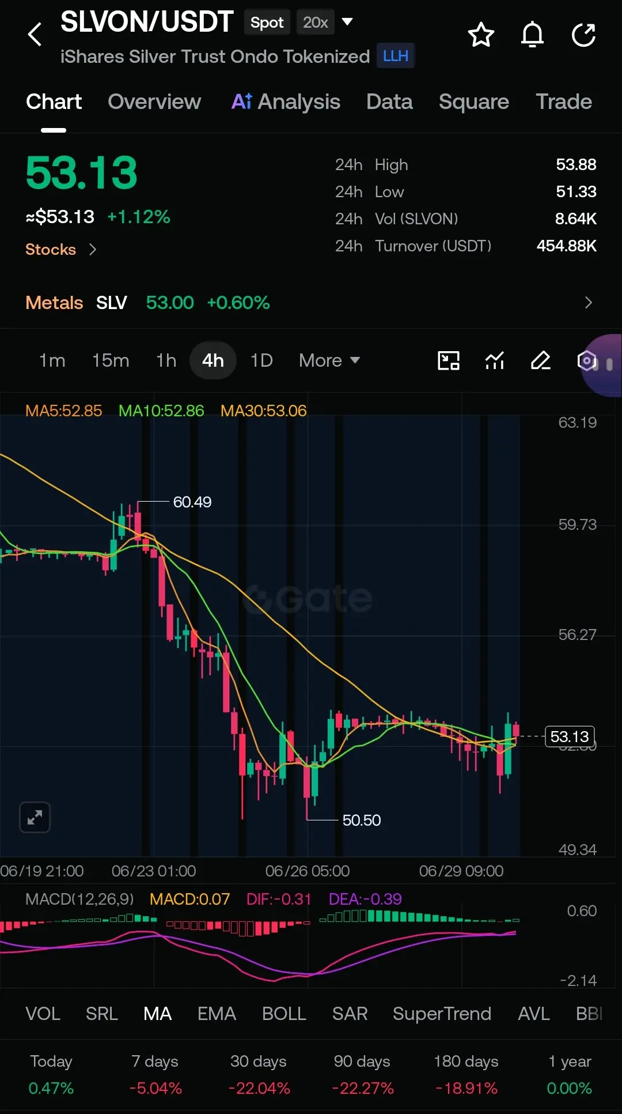Tap the 24h Vol value 8.64K

(x=576, y=219)
